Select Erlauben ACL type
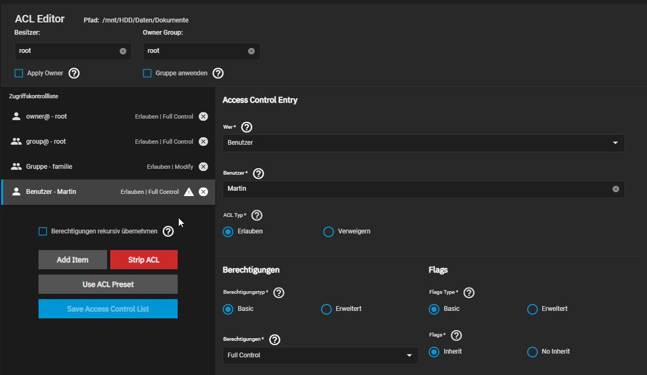This screenshot has width=647, height=375. [228, 232]
